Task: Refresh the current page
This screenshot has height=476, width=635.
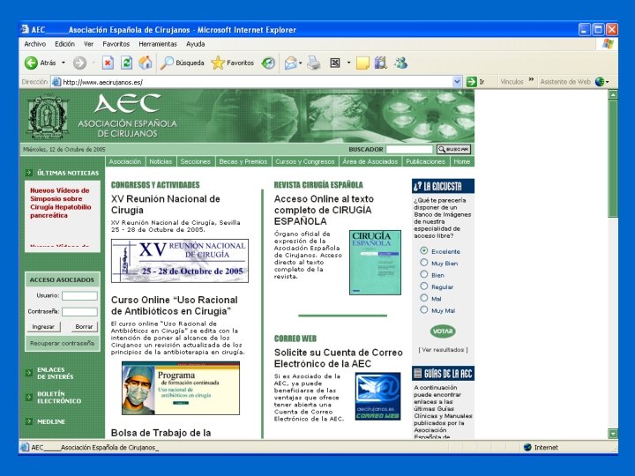Action: tap(127, 63)
